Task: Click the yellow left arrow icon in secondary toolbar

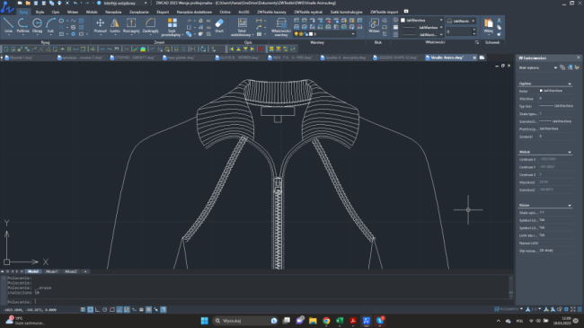Action: pos(232,49)
